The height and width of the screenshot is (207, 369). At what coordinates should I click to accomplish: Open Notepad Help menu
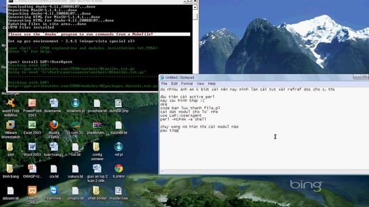coord(212,83)
